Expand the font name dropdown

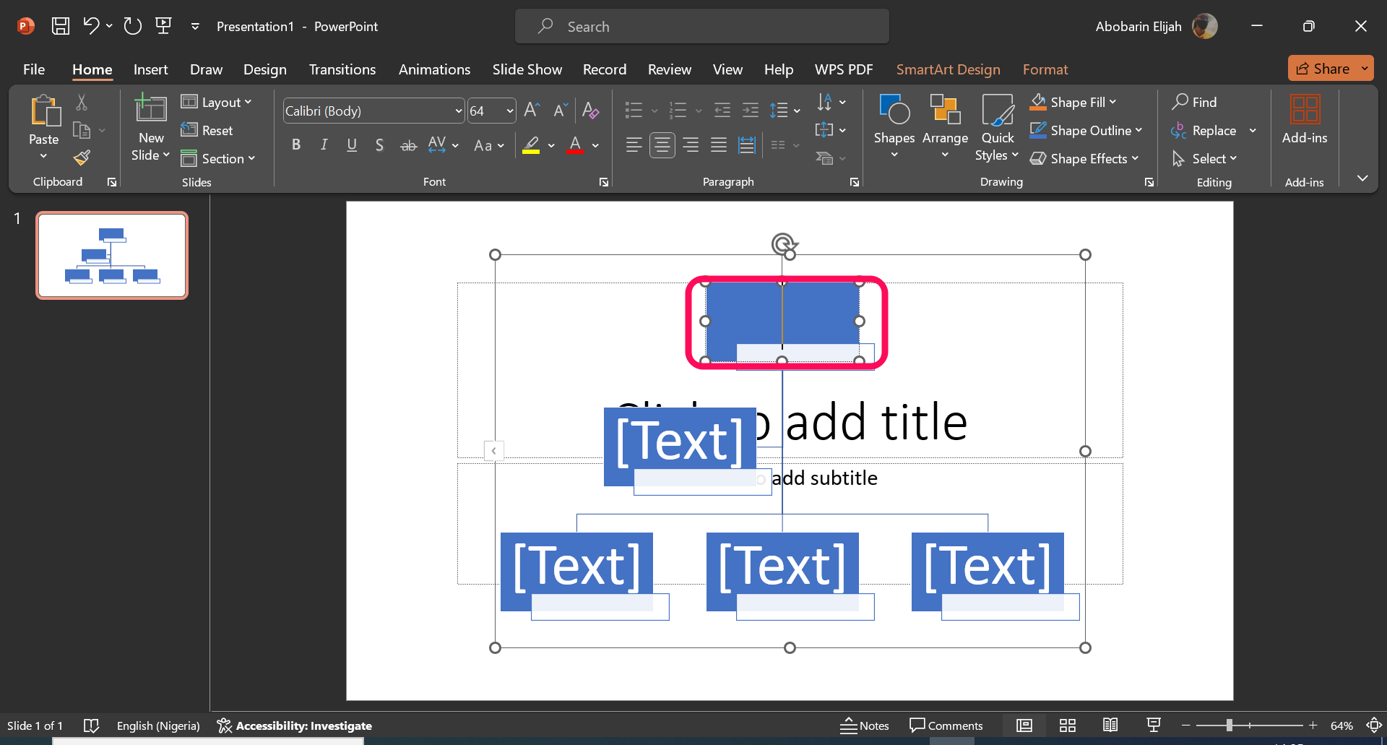[x=458, y=111]
